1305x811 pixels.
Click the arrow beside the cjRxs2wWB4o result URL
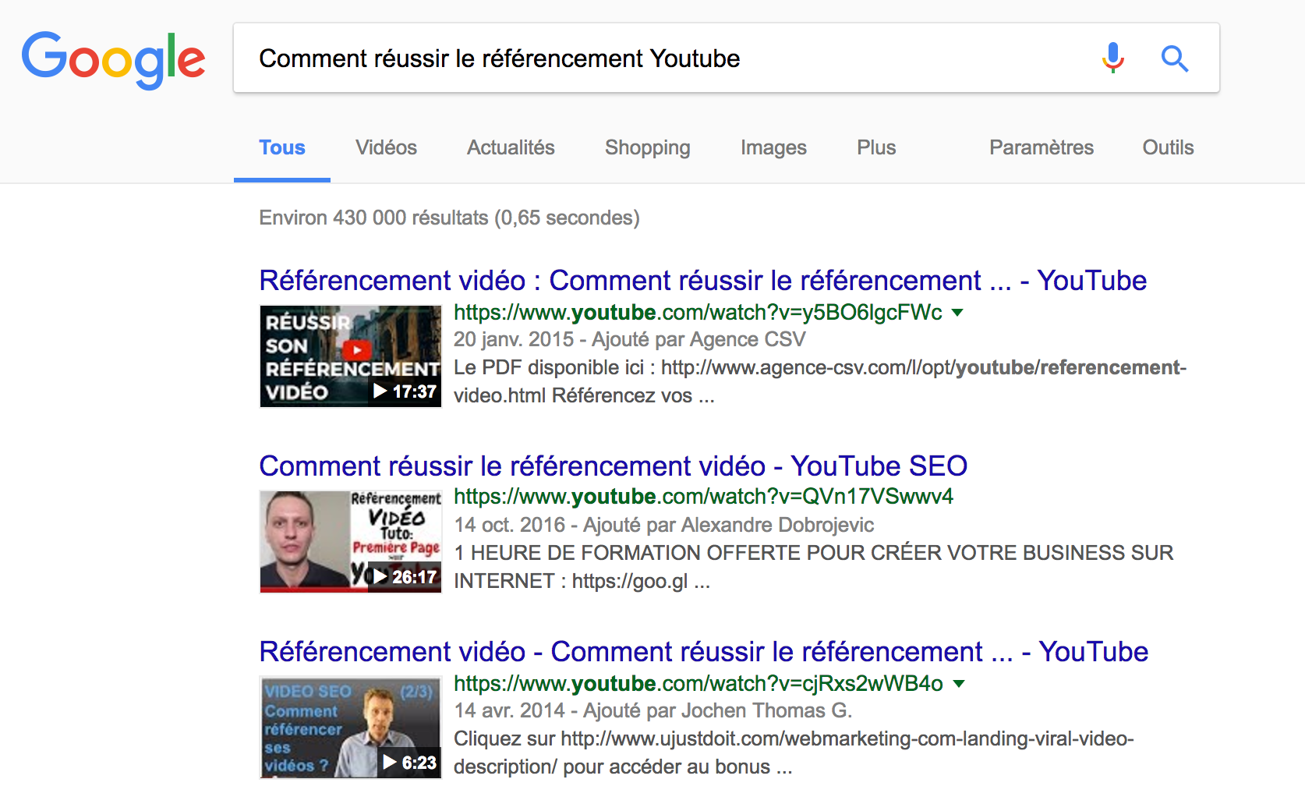coord(958,684)
